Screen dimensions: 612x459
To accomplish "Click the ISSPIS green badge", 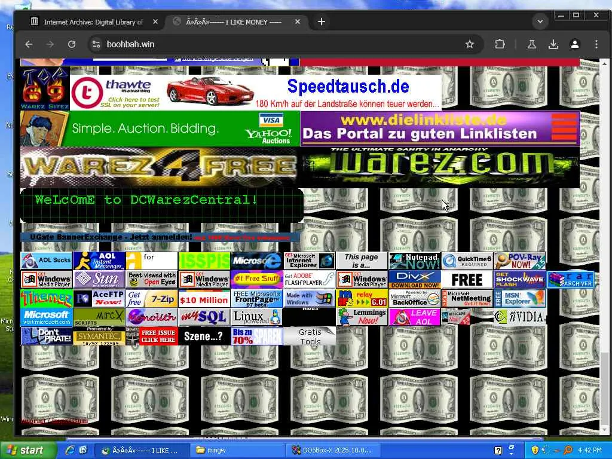I will tap(204, 261).
